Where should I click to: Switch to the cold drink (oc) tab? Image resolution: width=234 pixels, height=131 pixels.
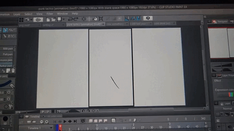[x=162, y=24]
